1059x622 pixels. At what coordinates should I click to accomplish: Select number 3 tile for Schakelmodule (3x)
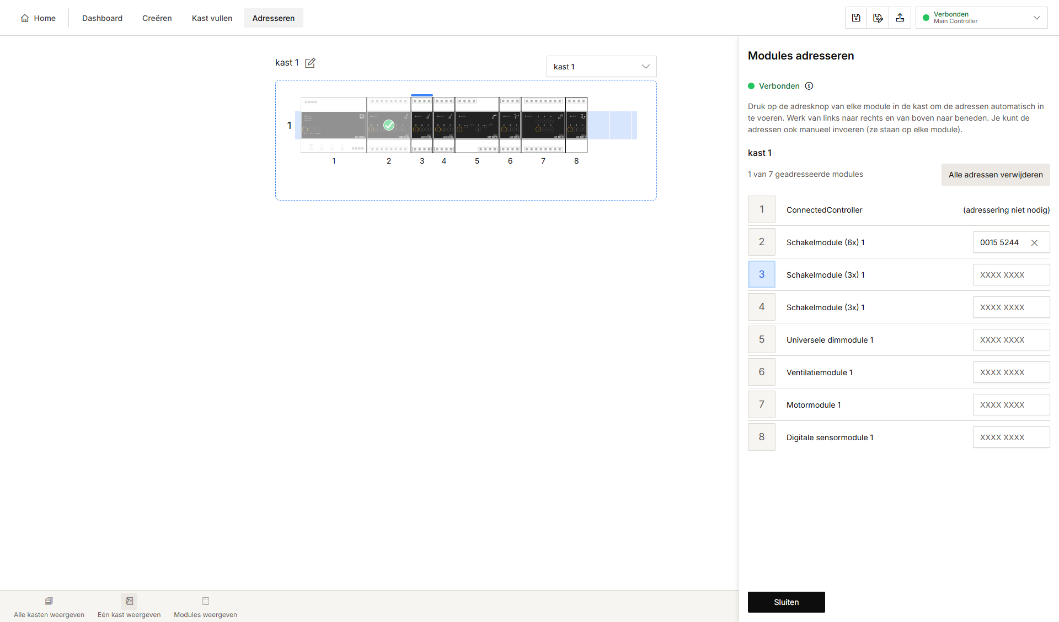pos(762,274)
